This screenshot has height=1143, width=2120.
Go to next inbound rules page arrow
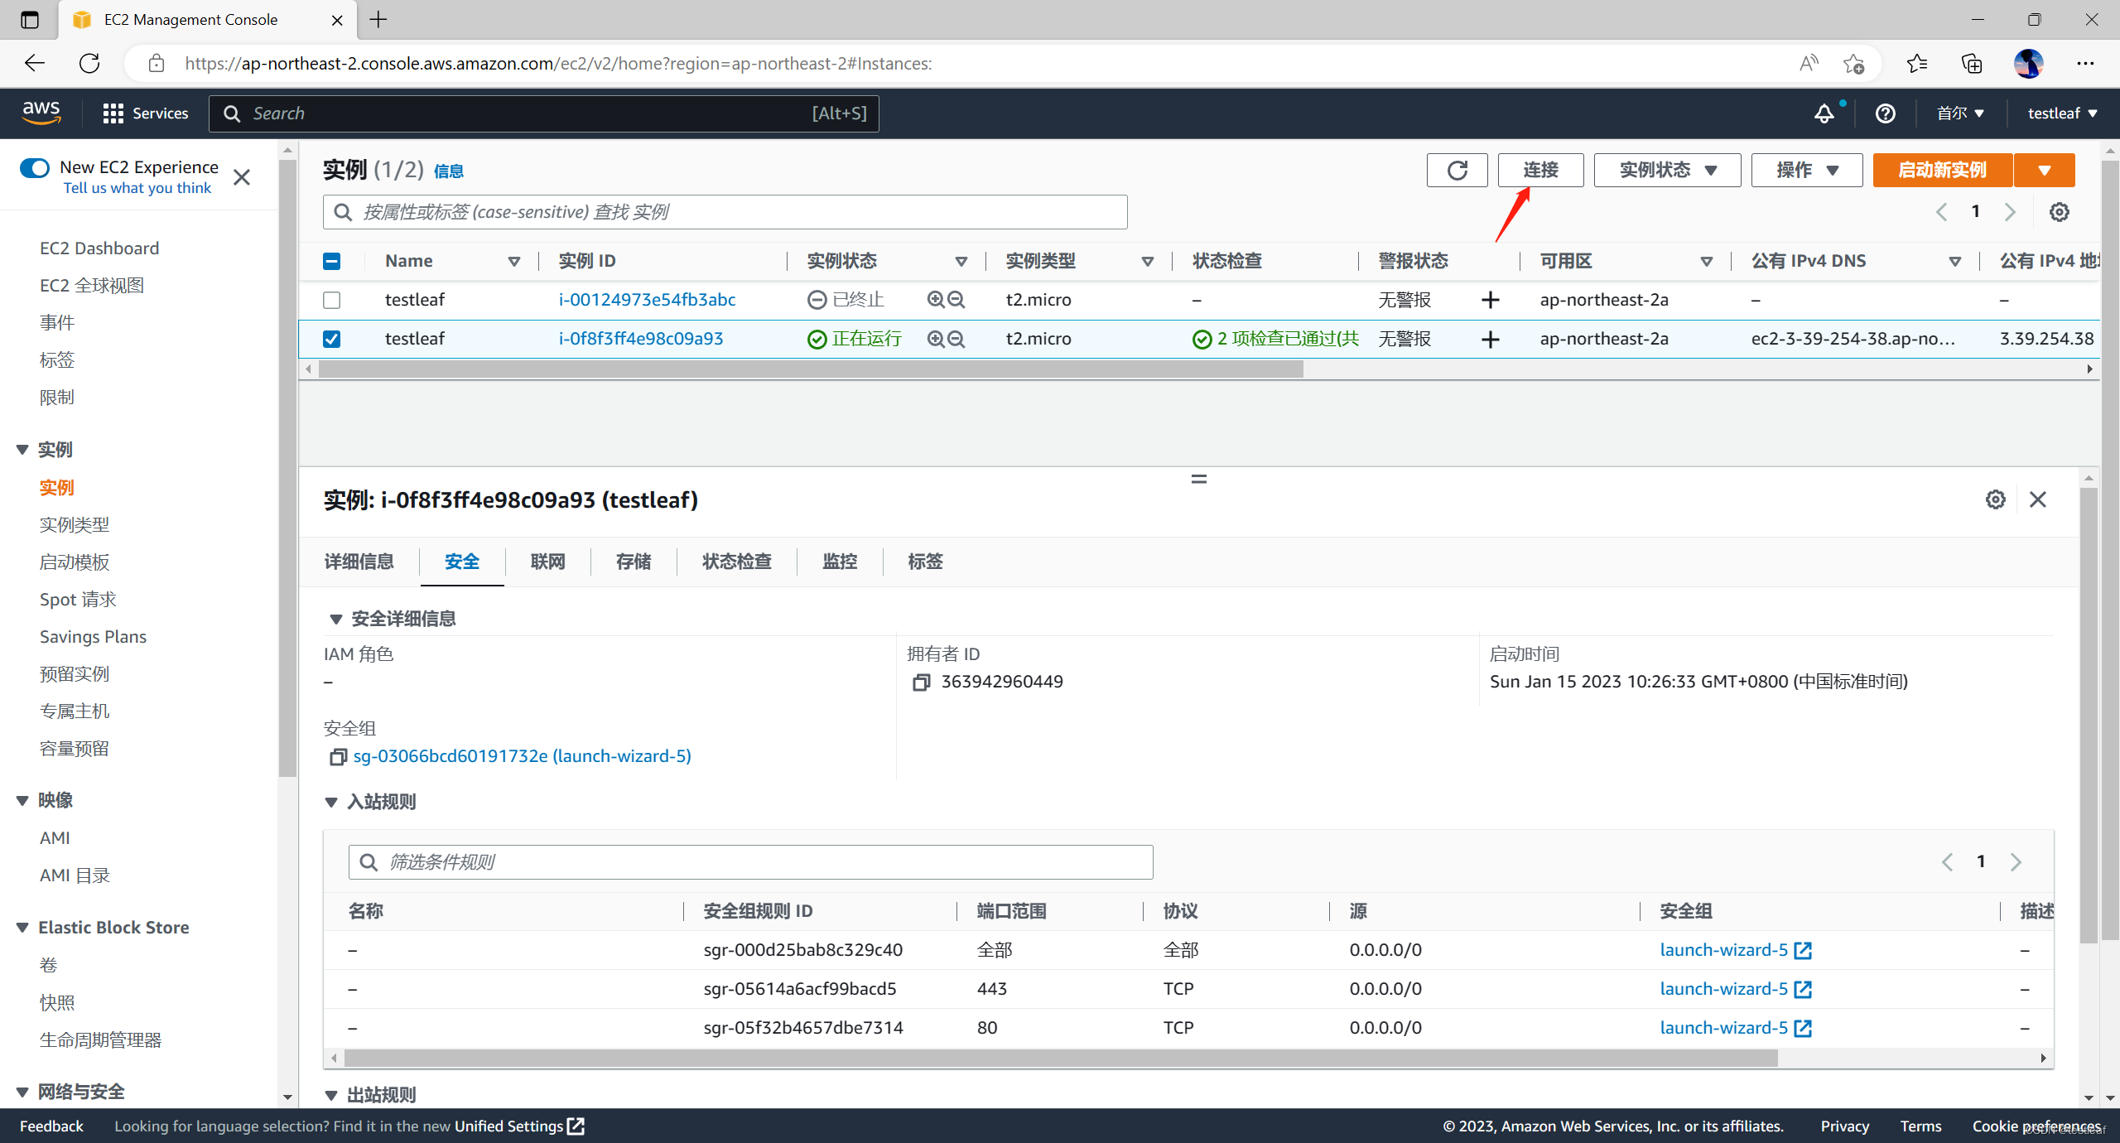coord(2016,862)
